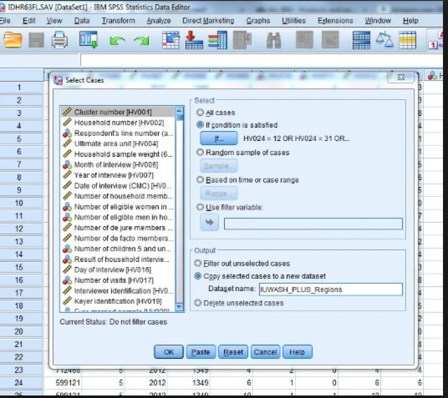Screen dimensions: 448x398
Task: Click the Undo arrow icon
Action: click(x=116, y=40)
